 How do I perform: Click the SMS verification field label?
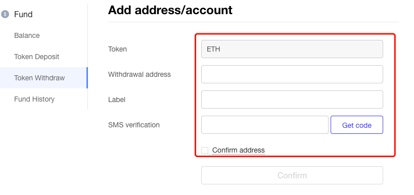pyautogui.click(x=134, y=125)
